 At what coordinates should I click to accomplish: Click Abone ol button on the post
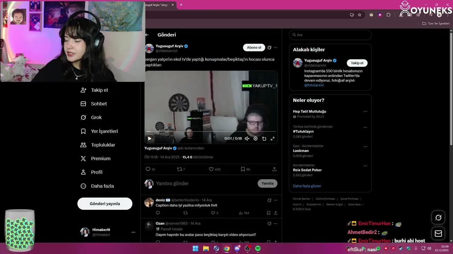[254, 48]
